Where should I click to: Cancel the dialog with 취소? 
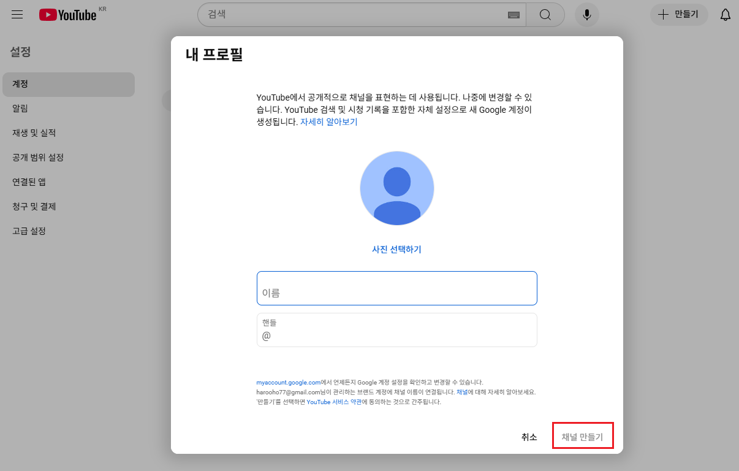point(529,436)
